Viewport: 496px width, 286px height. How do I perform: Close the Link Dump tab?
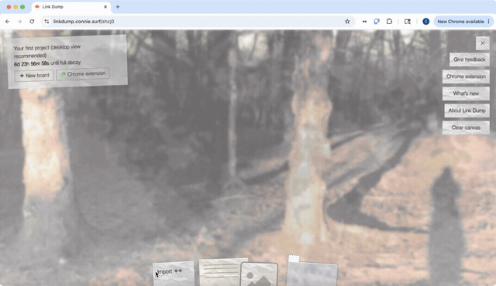point(105,7)
